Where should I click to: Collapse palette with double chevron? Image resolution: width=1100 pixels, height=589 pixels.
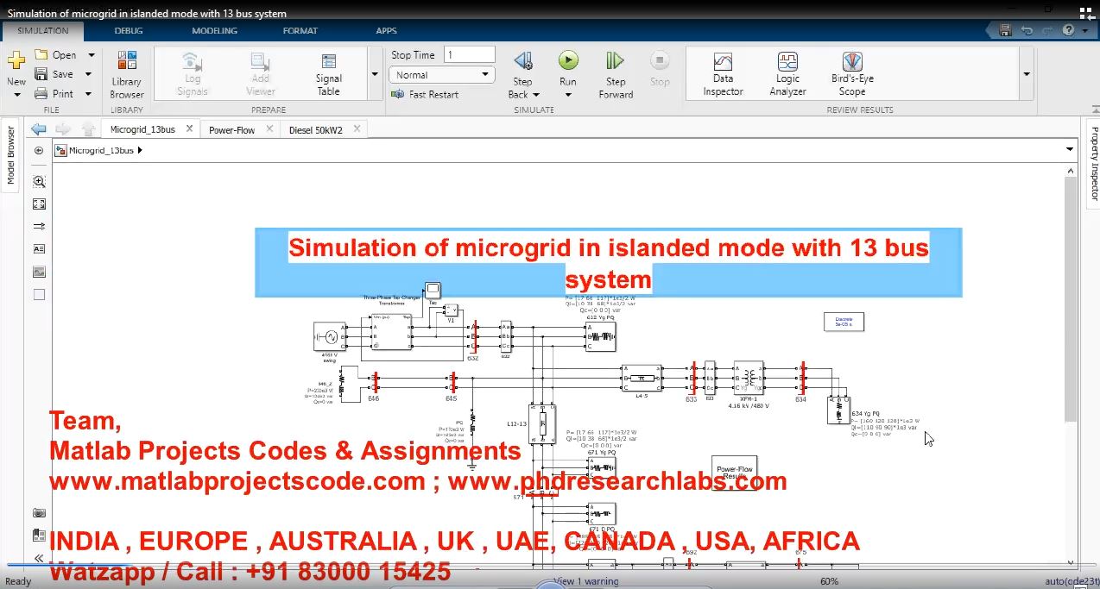[39, 557]
